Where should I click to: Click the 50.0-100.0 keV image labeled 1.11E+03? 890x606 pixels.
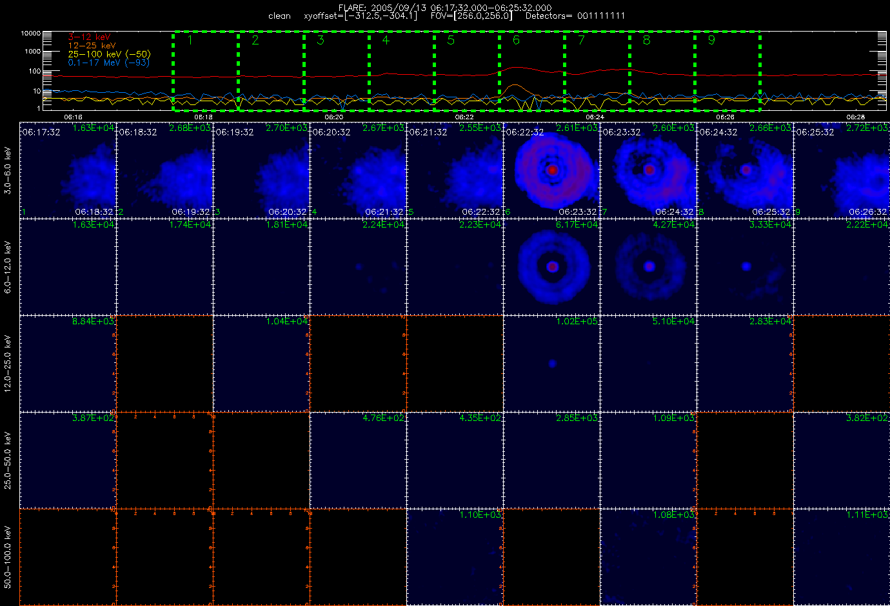[x=842, y=556]
